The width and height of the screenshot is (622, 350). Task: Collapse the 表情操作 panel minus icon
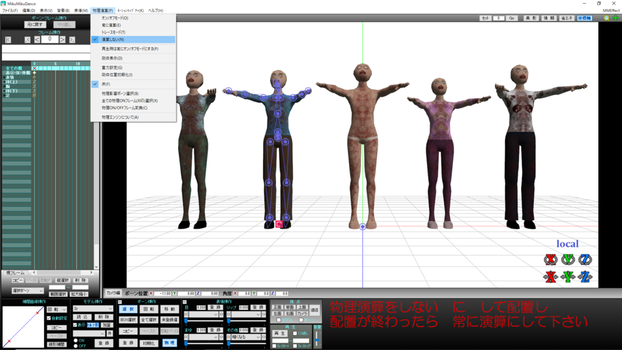pos(185,302)
